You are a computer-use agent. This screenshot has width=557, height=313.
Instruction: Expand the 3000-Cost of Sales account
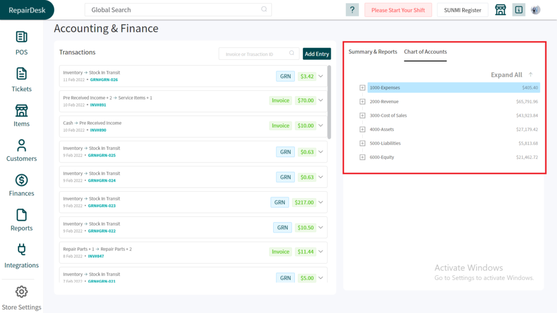(362, 115)
